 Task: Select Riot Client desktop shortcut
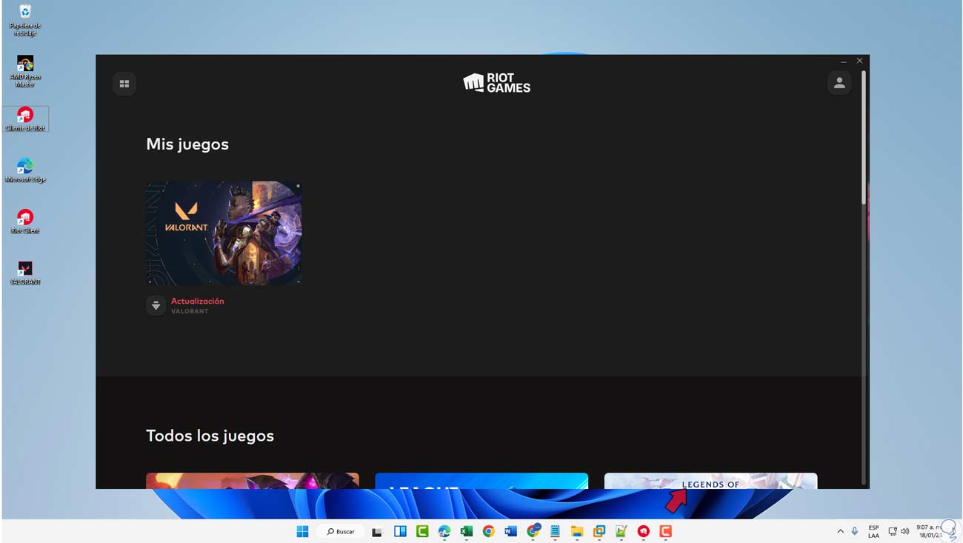[x=25, y=221]
